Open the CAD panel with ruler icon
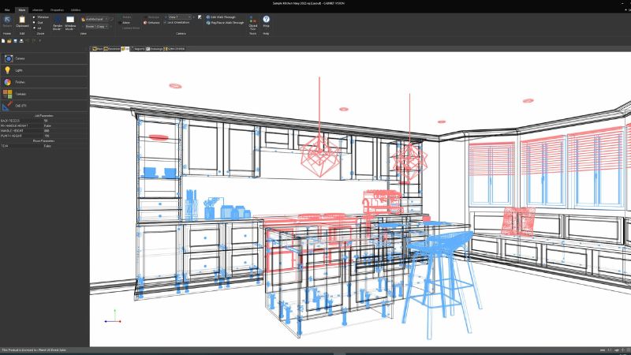The width and height of the screenshot is (631, 355). (44, 106)
